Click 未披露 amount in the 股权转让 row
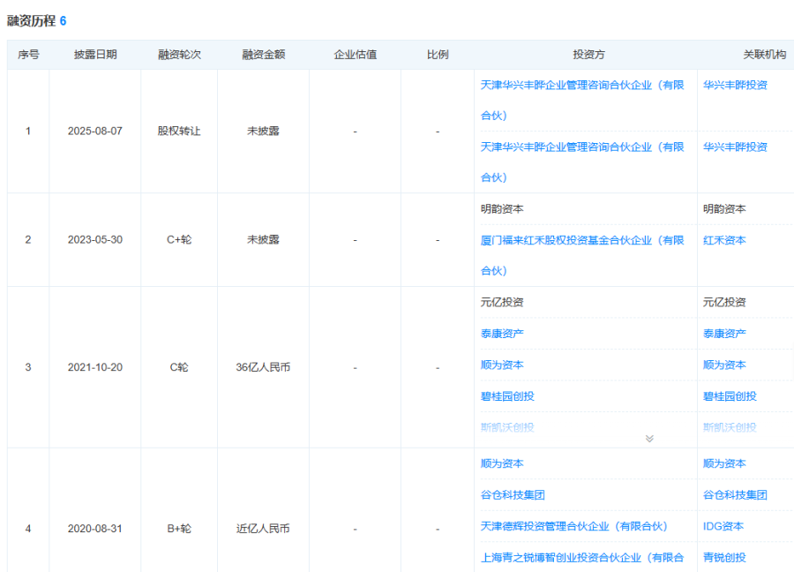 coord(263,131)
